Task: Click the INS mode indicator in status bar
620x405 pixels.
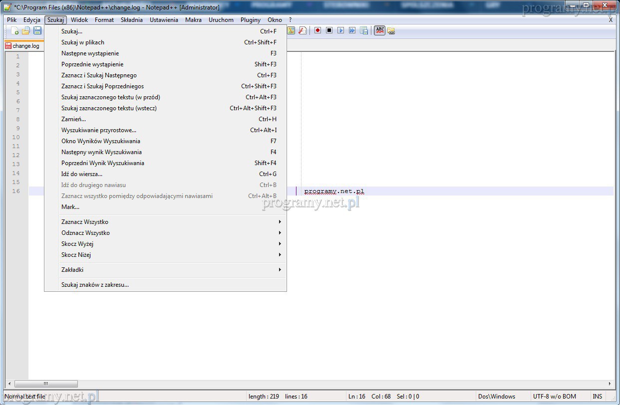Action: pos(597,397)
